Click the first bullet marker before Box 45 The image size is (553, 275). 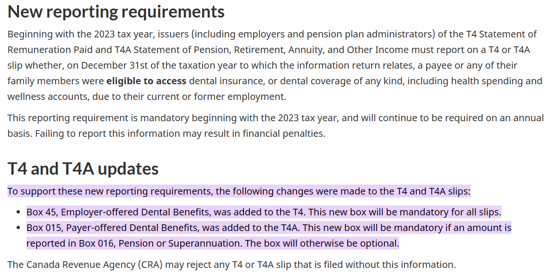pyautogui.click(x=19, y=213)
